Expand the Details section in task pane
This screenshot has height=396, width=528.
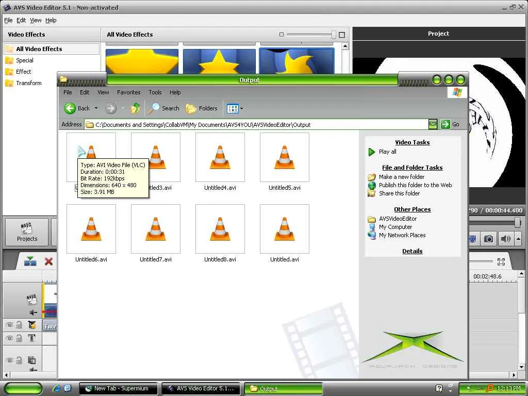pos(412,251)
